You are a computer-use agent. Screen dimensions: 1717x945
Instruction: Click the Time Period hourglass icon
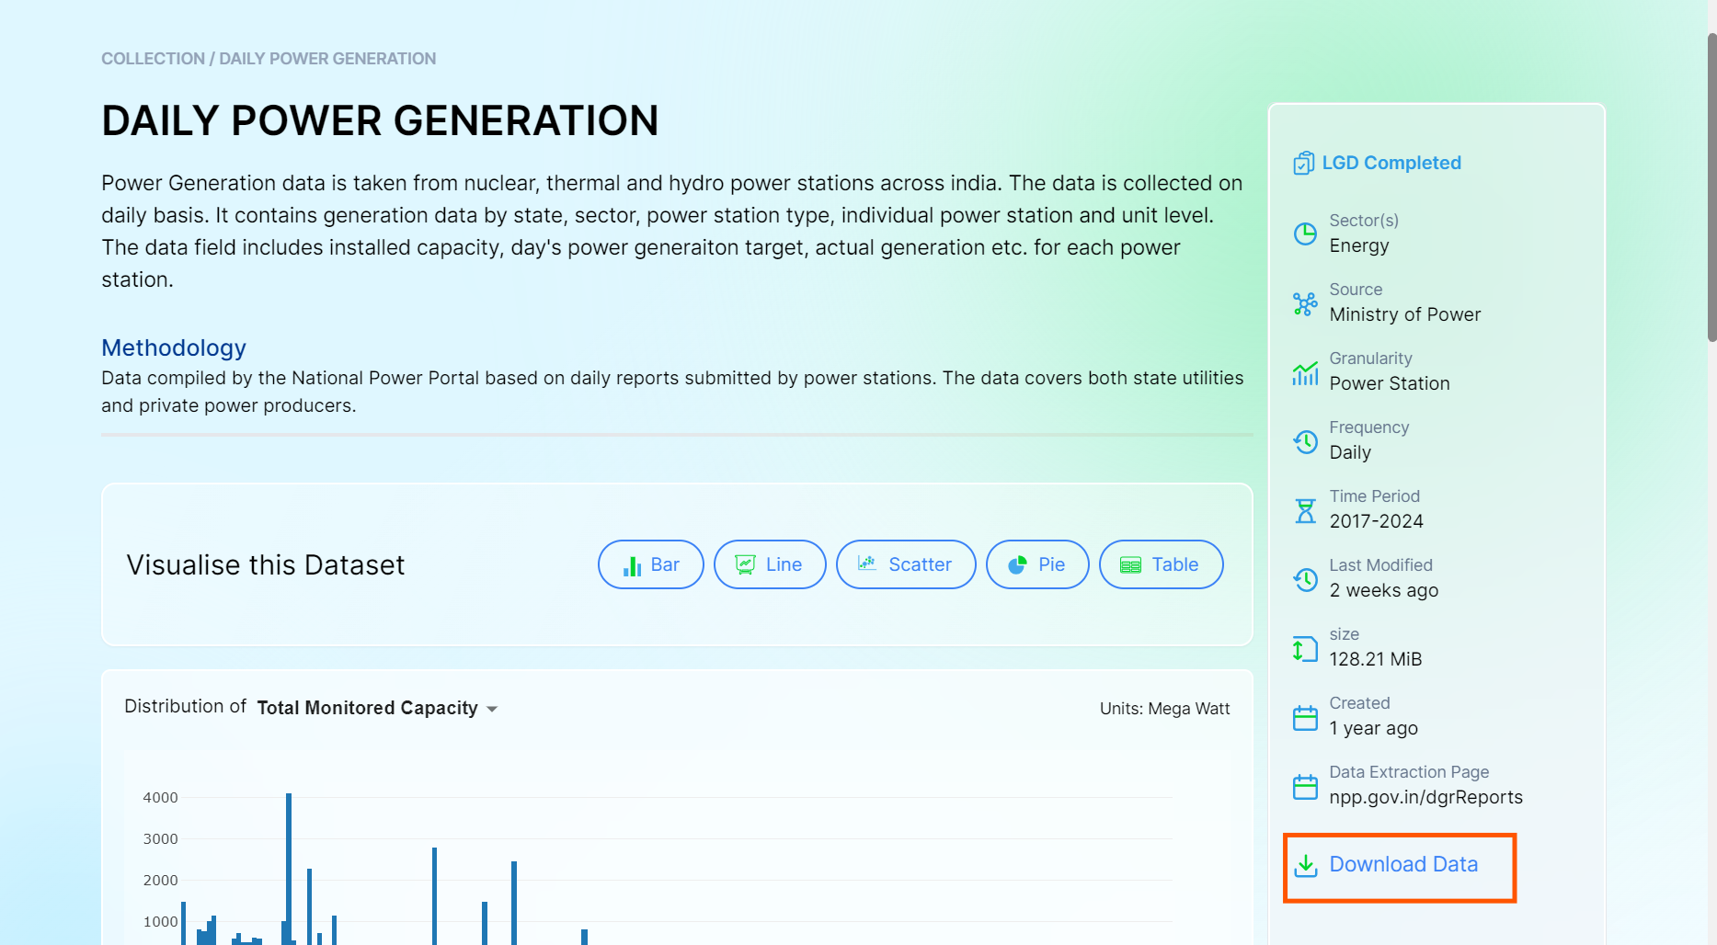pyautogui.click(x=1305, y=510)
